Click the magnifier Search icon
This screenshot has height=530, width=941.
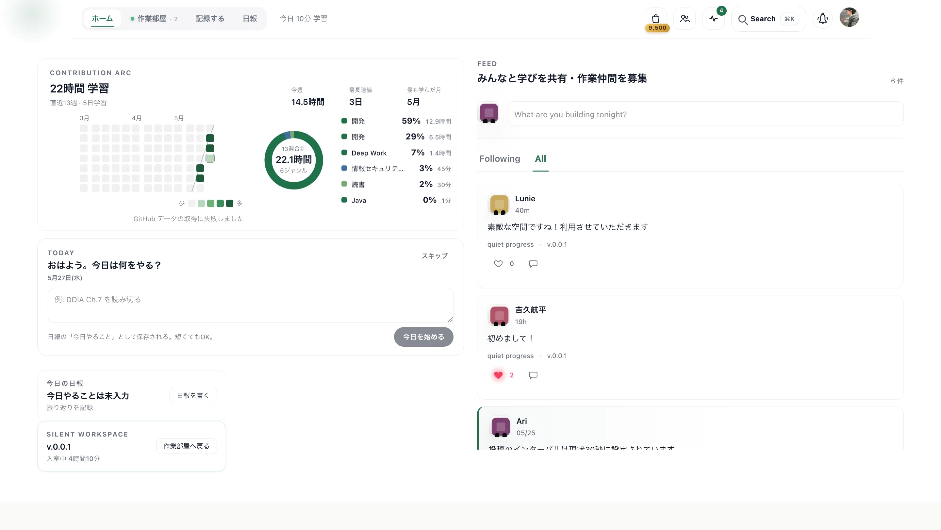pyautogui.click(x=742, y=19)
